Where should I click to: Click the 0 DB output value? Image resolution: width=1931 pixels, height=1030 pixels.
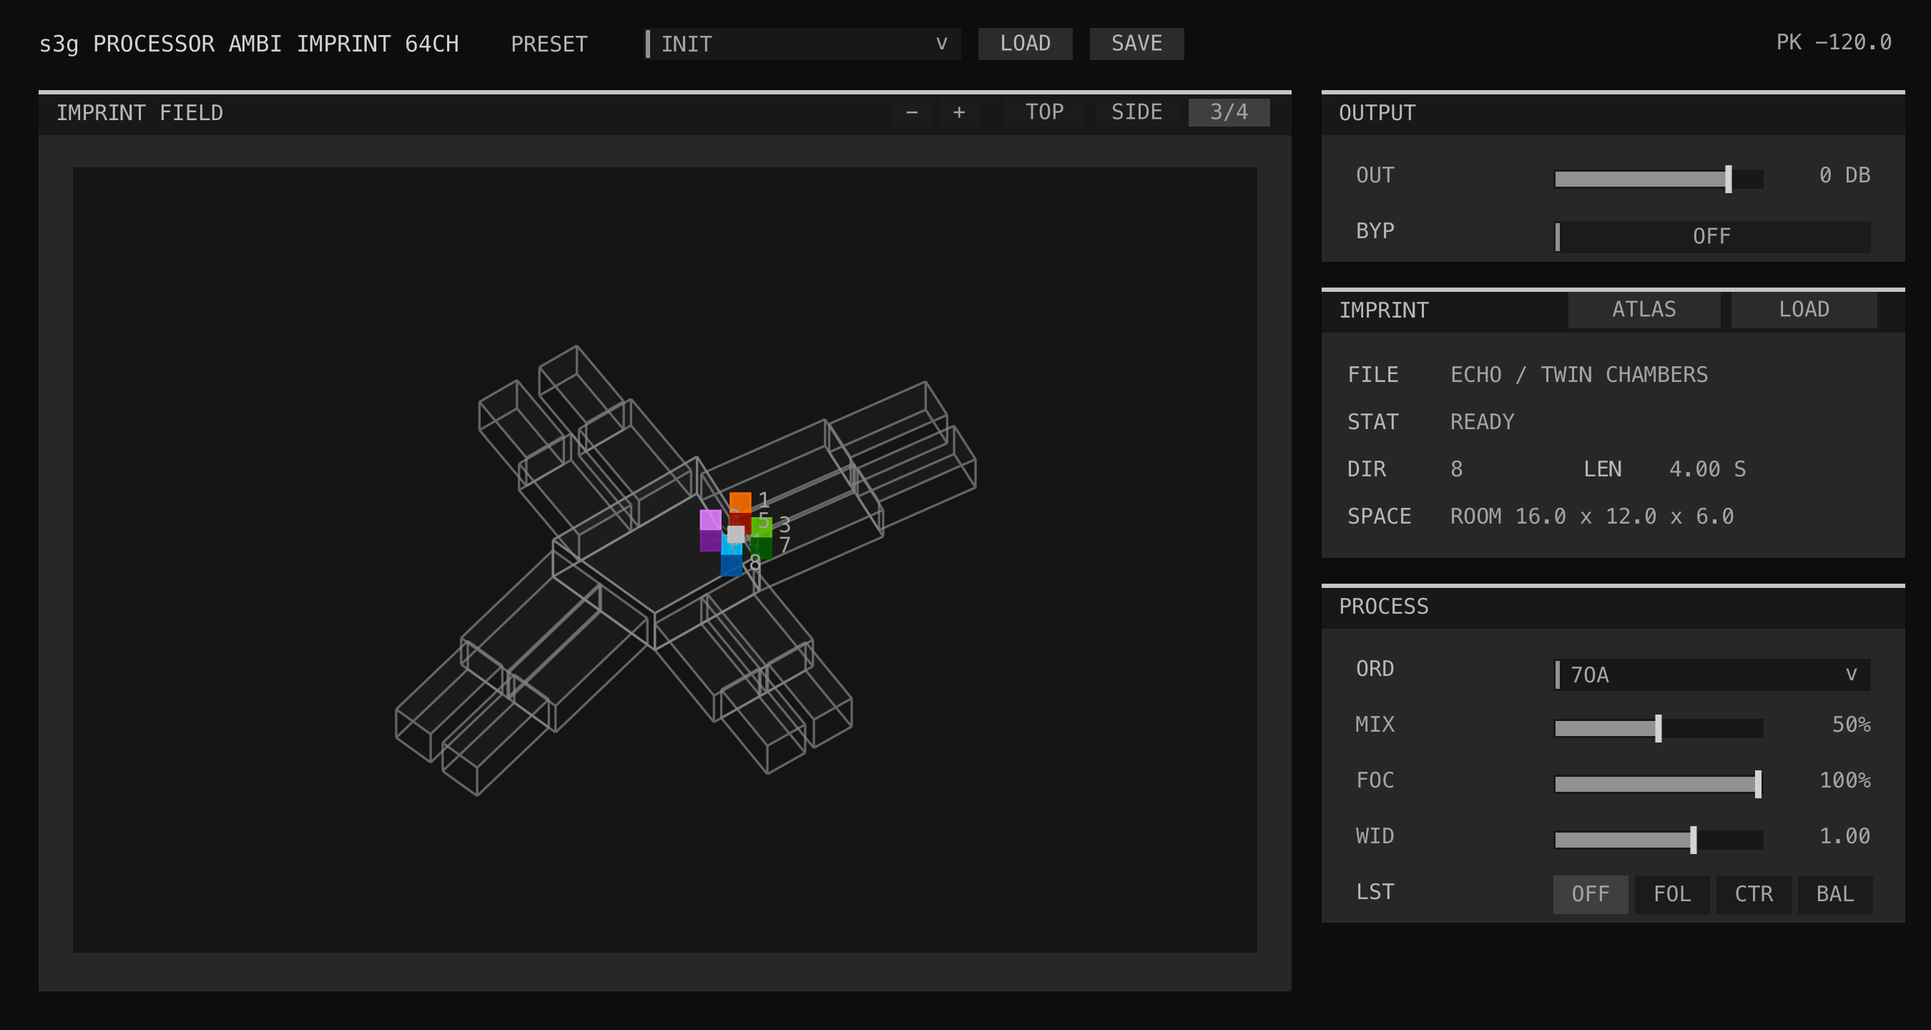(x=1844, y=175)
